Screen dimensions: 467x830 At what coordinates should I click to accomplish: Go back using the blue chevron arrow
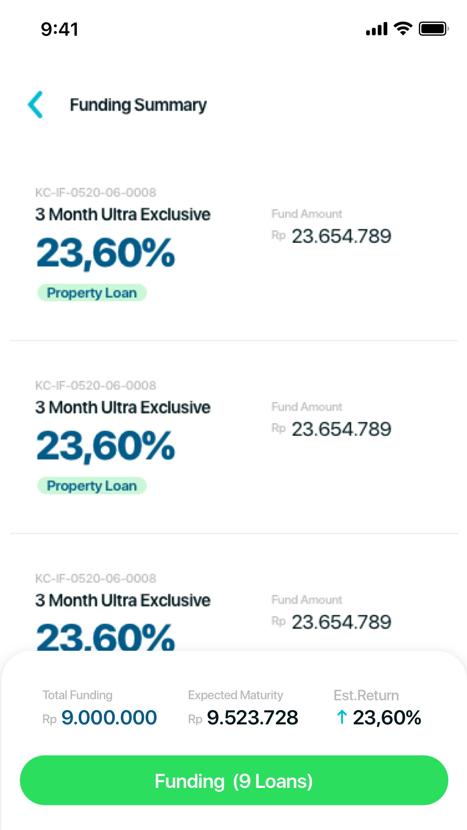coord(36,105)
